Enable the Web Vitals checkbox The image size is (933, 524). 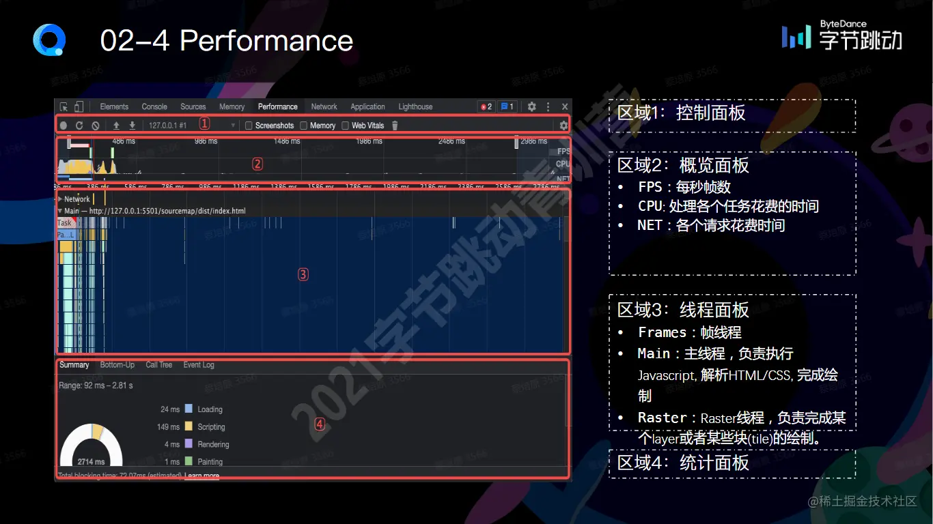click(x=346, y=126)
